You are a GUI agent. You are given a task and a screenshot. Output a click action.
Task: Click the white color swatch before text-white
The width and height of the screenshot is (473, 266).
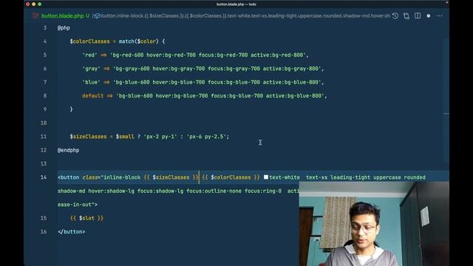pos(266,177)
